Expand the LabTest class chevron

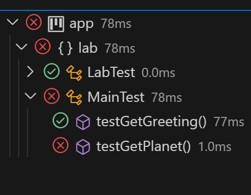31,72
